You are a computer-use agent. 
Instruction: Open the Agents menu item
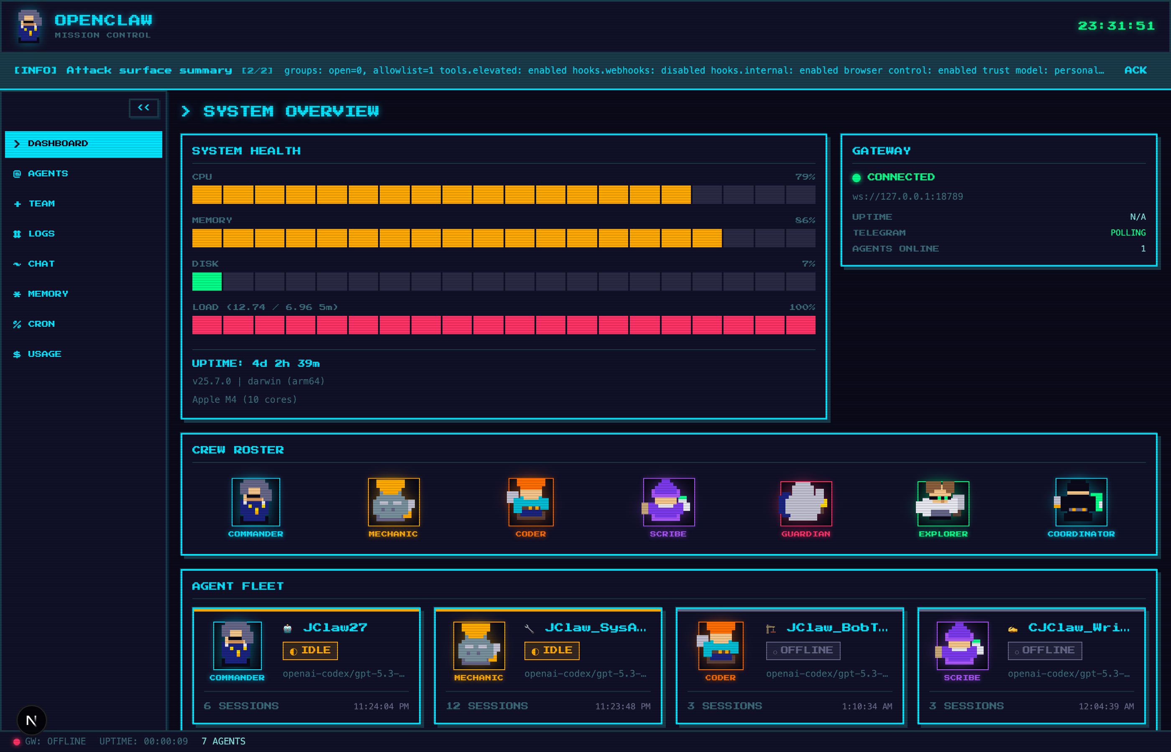click(x=48, y=174)
